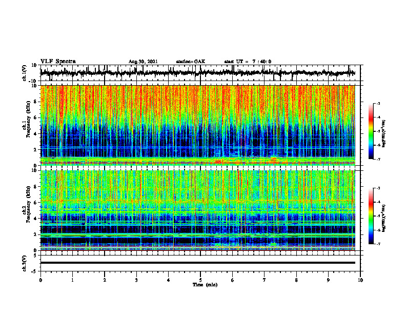The width and height of the screenshot is (406, 314).
Task: Click time axis tick label "9"
Action: click(328, 280)
